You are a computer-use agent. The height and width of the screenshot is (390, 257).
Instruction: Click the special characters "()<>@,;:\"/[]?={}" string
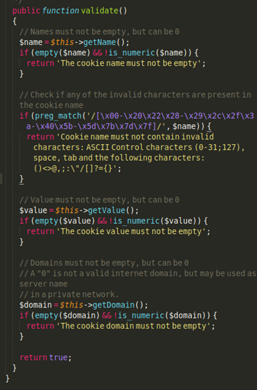click(75, 168)
